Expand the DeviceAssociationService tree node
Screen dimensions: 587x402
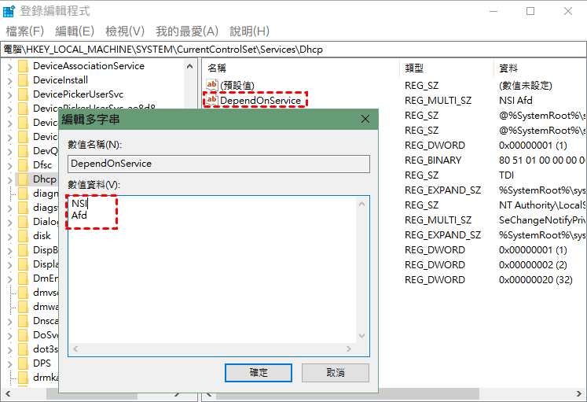(9, 67)
